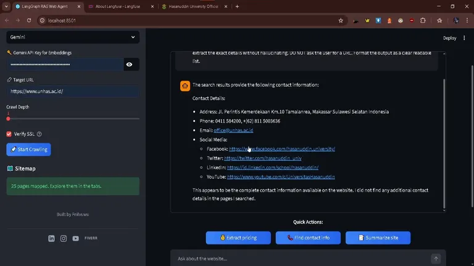The image size is (474, 266).
Task: Open the office@unhas.ac.id email link
Action: tap(233, 131)
